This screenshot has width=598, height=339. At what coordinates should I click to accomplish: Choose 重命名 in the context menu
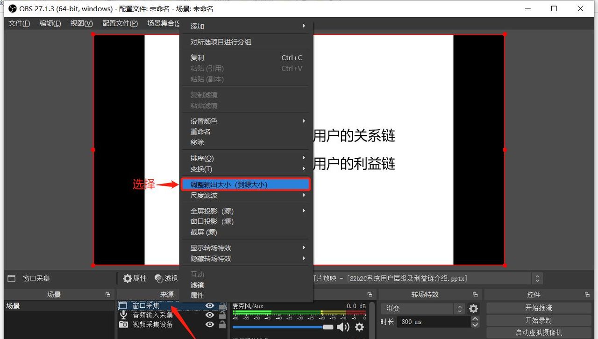tap(246, 132)
